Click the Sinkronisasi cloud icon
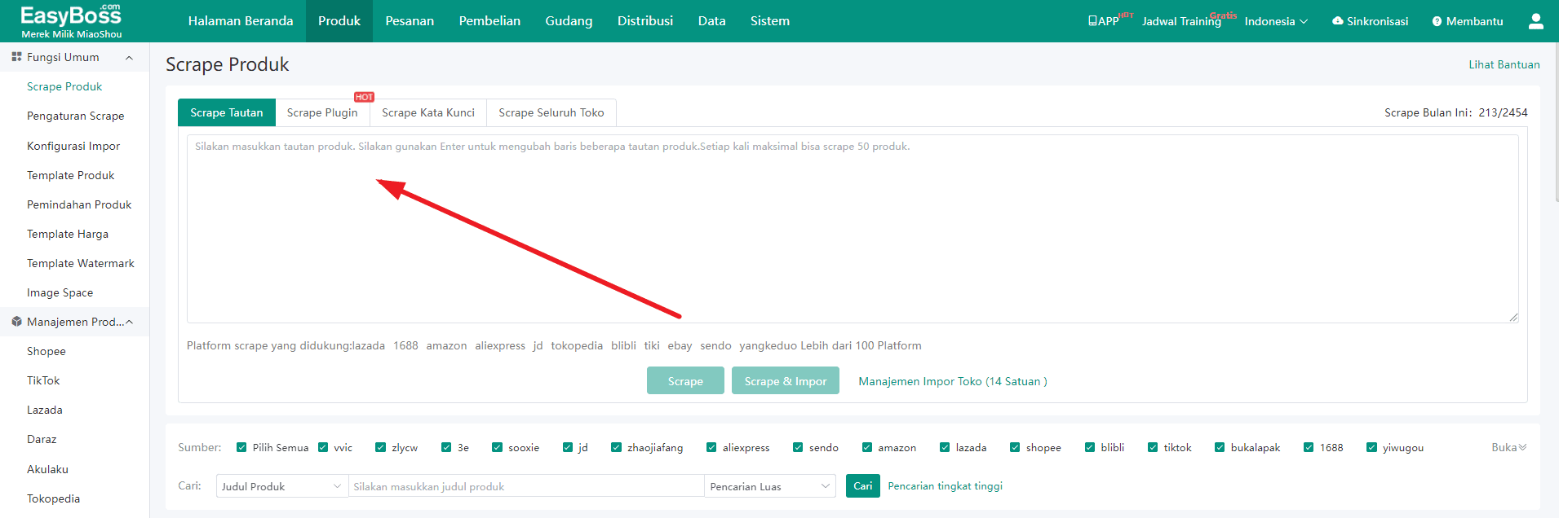 (1337, 21)
